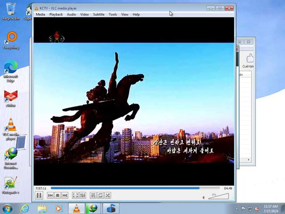Pause playback in VLC

click(39, 195)
